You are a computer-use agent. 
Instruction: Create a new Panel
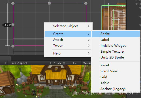(x=116, y=65)
